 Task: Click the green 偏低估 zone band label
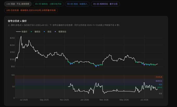160,88
